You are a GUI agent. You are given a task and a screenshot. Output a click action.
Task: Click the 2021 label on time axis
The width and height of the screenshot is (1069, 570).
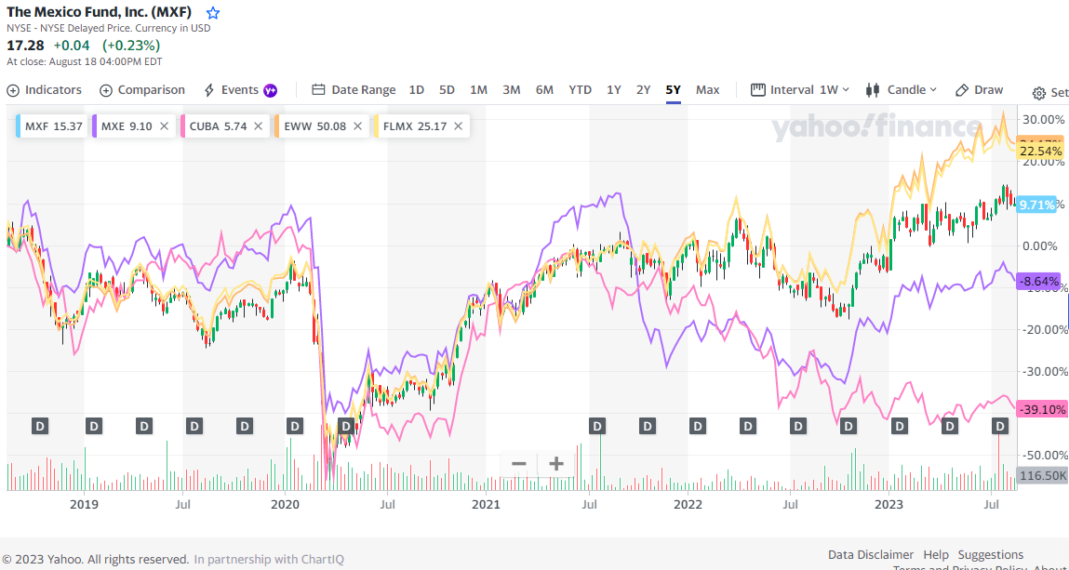tap(486, 505)
